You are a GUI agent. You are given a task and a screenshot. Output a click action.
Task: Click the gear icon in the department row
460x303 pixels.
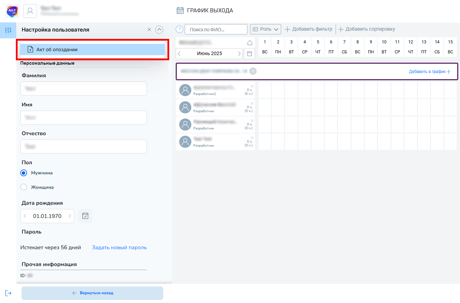coord(253,71)
